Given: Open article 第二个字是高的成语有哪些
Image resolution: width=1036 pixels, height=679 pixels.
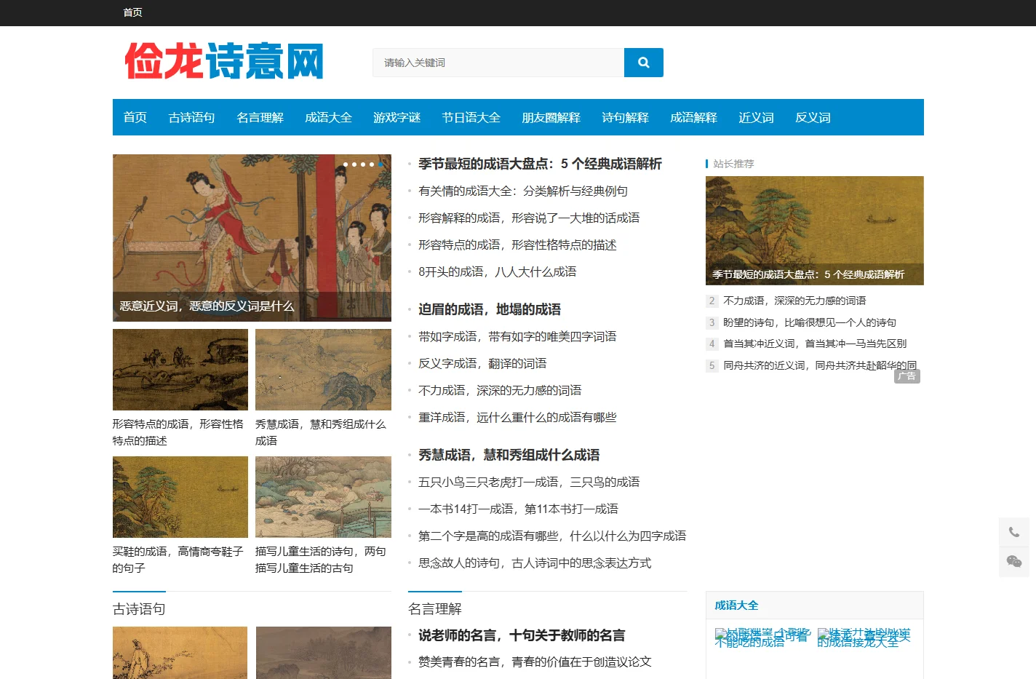Looking at the screenshot, I should (552, 536).
